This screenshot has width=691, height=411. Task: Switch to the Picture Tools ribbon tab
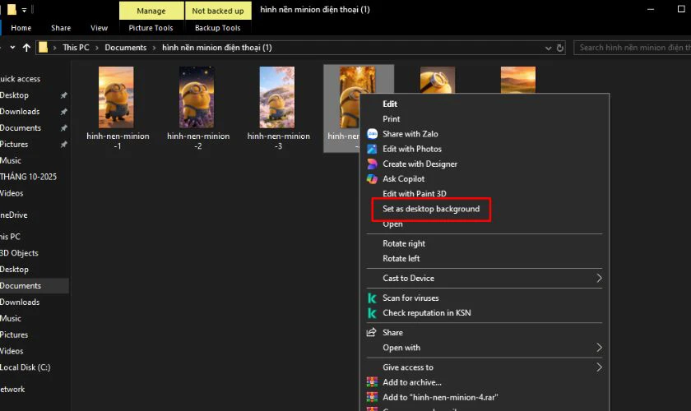151,28
